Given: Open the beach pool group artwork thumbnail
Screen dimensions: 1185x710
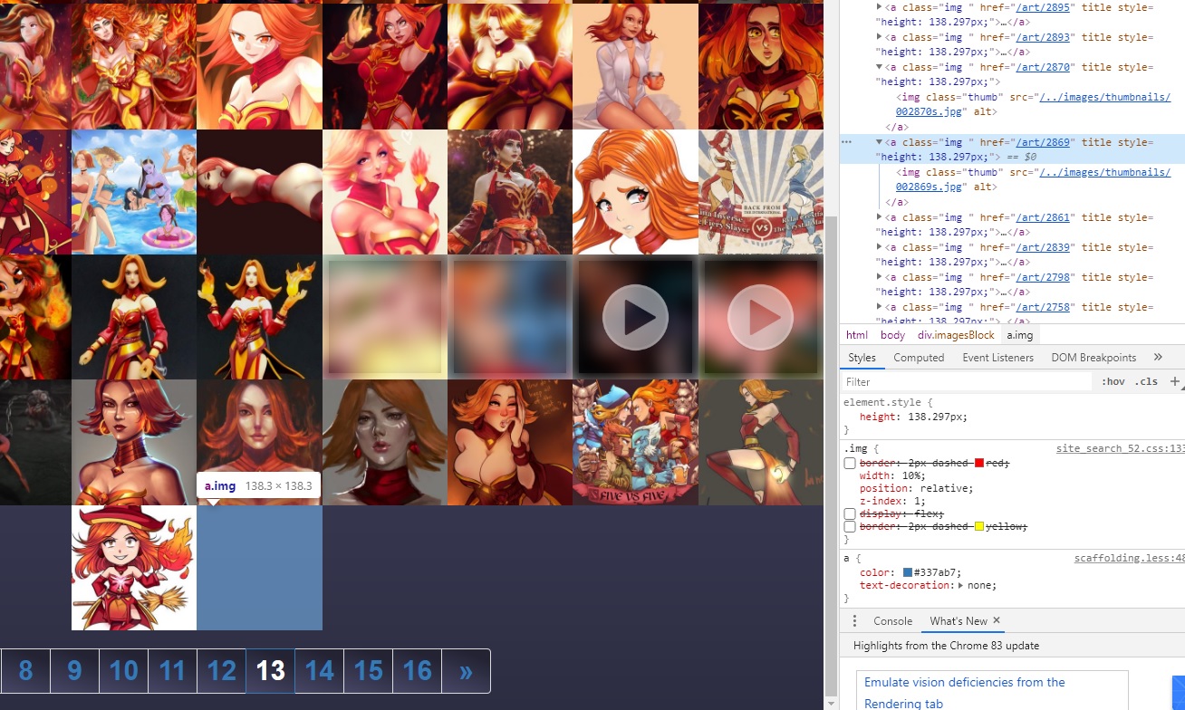Looking at the screenshot, I should (134, 192).
